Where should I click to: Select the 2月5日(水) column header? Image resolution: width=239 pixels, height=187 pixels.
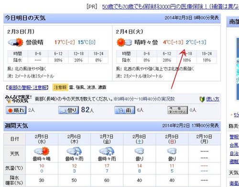point(42,139)
